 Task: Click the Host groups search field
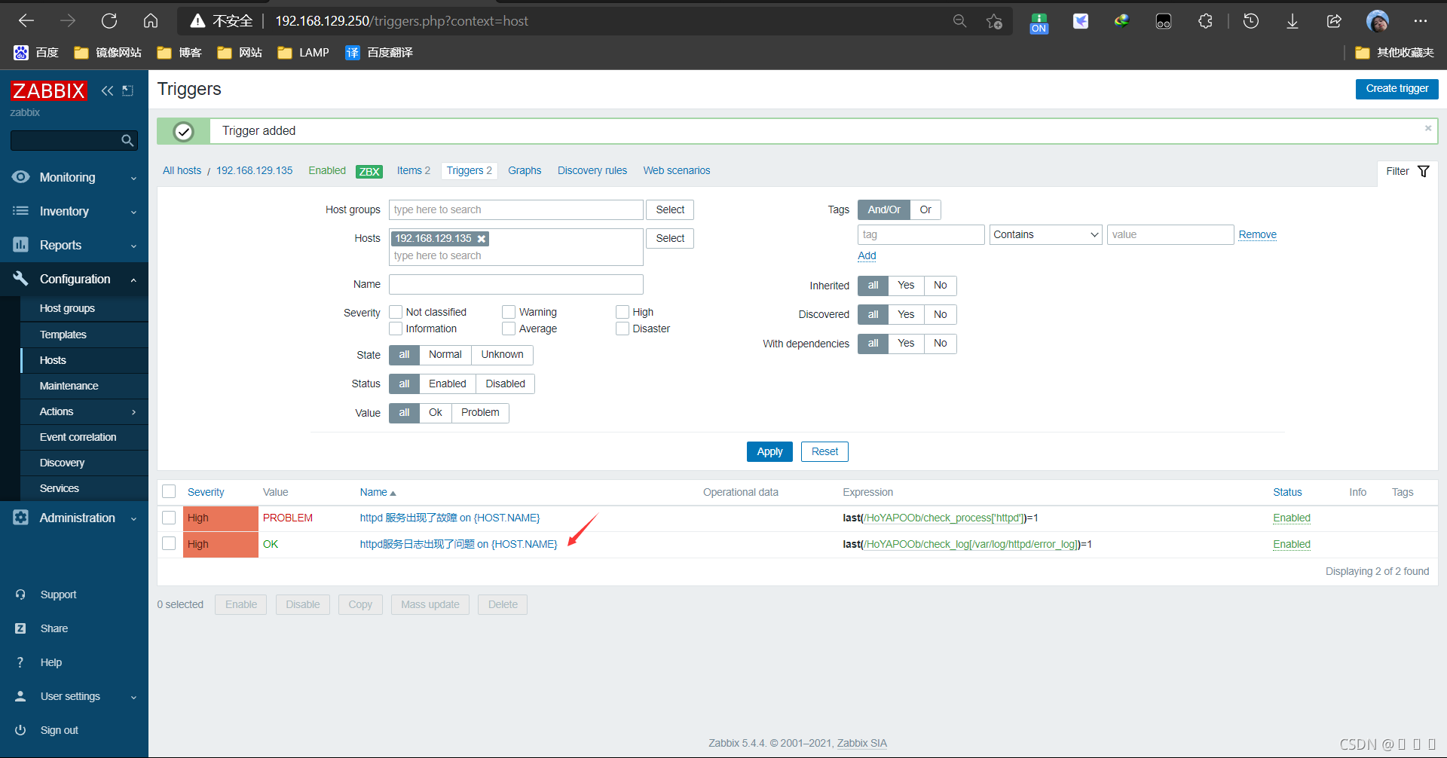[x=516, y=209]
